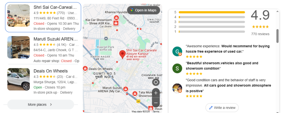Click the 84/54-C, Jarib Chowk address

[x=56, y=50]
